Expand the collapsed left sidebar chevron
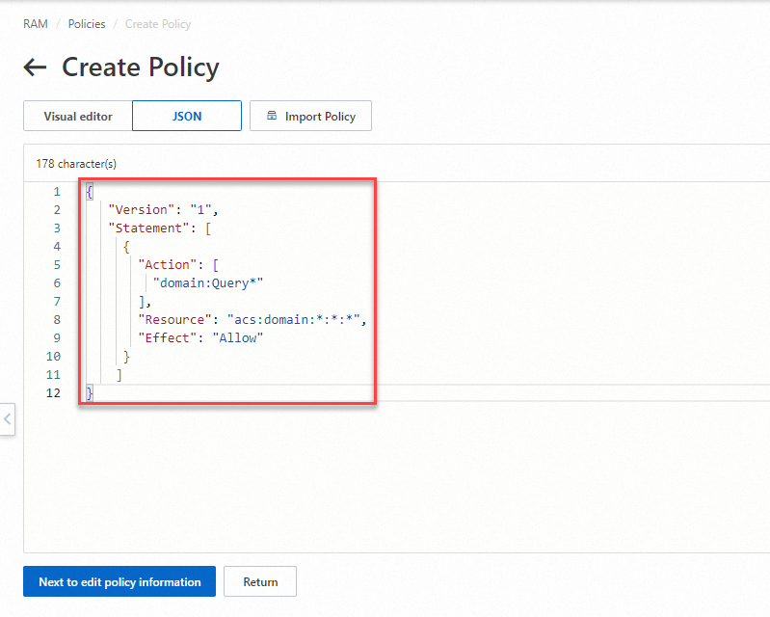 [8, 419]
